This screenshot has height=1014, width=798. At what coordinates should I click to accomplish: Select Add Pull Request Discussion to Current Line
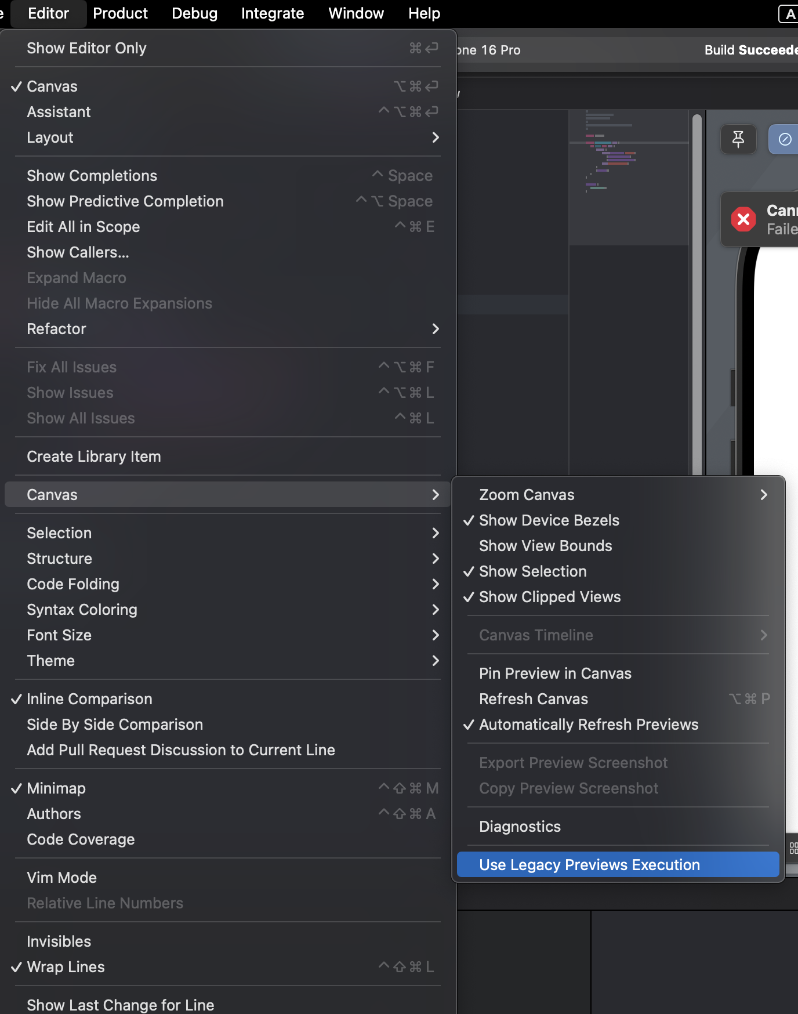click(227, 750)
